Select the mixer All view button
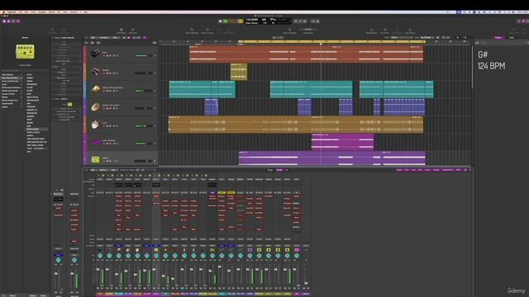529x297 pixels. coord(287,170)
